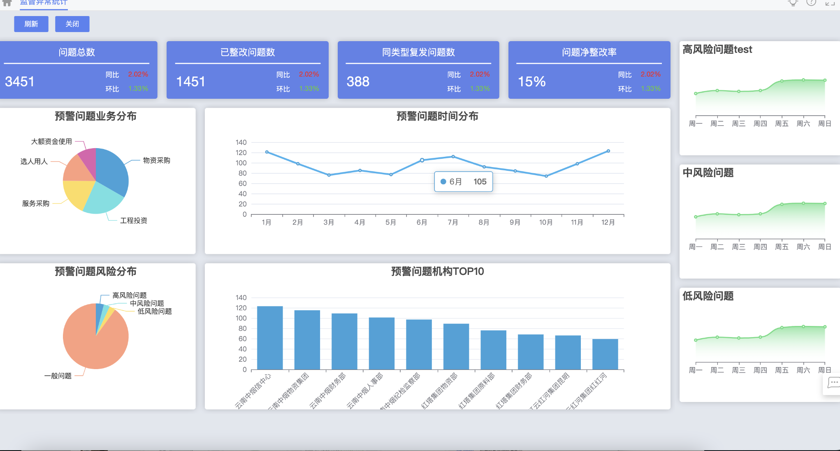Screen dimensions: 840x451
Task: Click the 物资采购 pie label
Action: tap(157, 160)
